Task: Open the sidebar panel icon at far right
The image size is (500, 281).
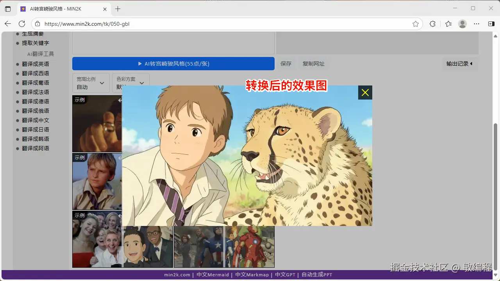Action: [x=491, y=24]
